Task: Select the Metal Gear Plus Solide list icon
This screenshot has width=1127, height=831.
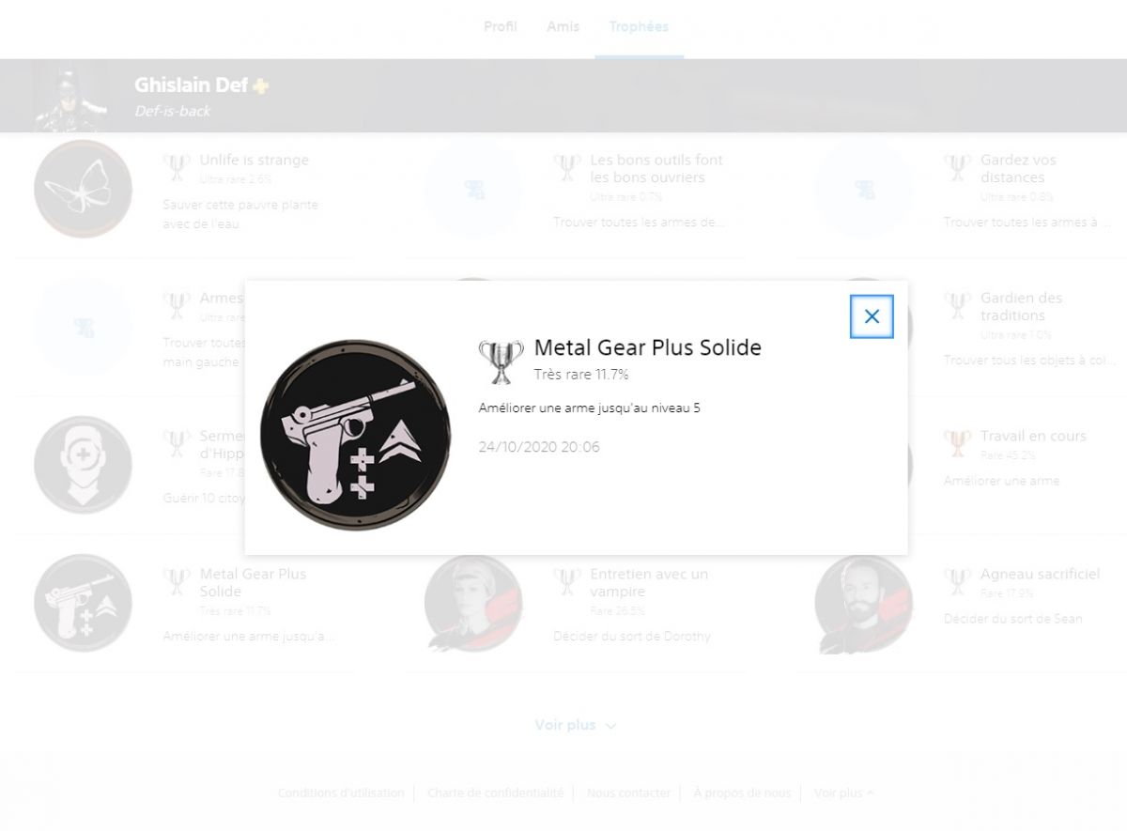Action: [x=83, y=603]
